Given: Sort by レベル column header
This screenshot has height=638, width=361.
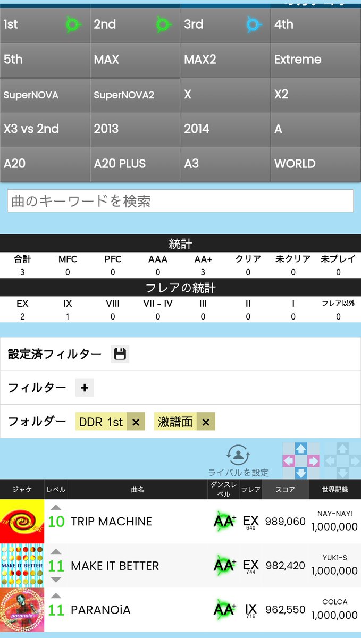Looking at the screenshot, I should (56, 489).
